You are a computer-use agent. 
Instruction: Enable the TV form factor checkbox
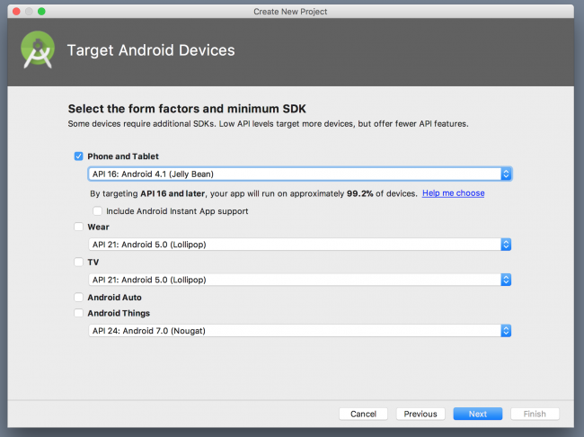coord(79,262)
